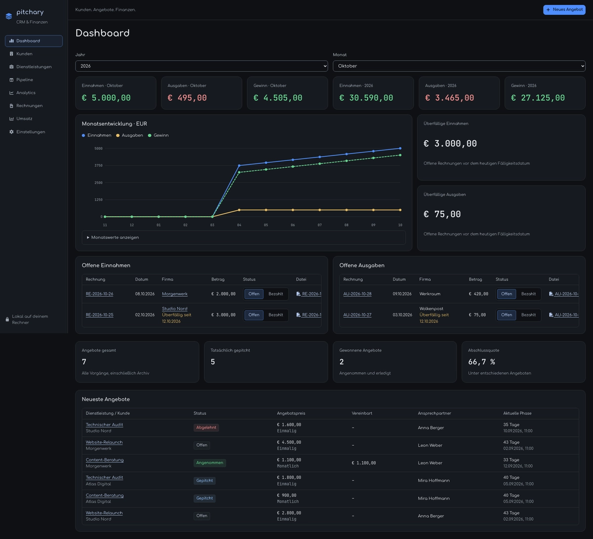Switch to Pipeline view

pyautogui.click(x=34, y=80)
